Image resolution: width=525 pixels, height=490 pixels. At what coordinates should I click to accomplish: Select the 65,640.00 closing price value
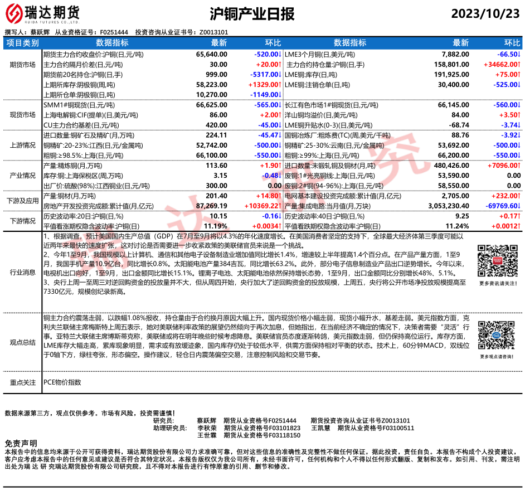click(212, 55)
